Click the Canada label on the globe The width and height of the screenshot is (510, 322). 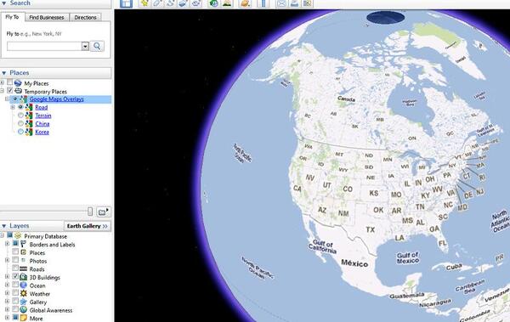[346, 99]
